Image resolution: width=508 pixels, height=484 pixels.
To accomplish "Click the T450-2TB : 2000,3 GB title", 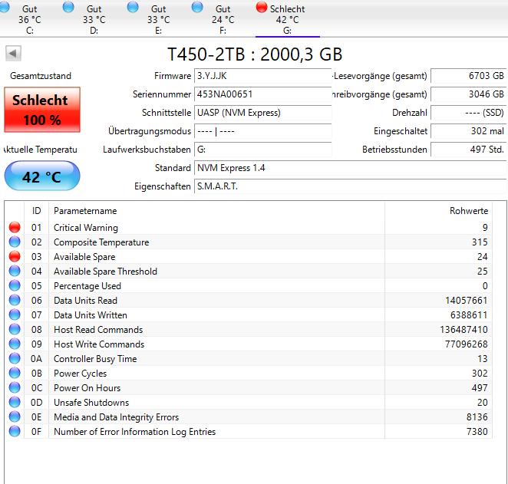I will pos(255,54).
